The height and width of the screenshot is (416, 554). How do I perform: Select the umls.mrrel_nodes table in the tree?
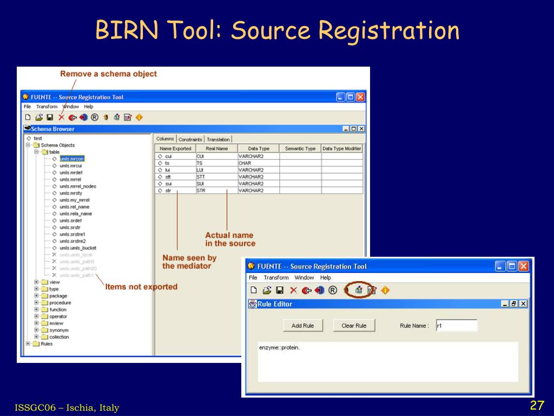(x=78, y=186)
